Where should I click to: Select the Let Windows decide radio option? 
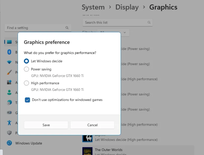(x=26, y=61)
